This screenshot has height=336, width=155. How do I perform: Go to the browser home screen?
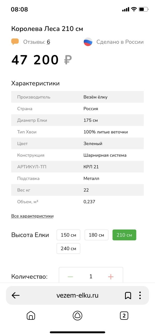coord(31,316)
